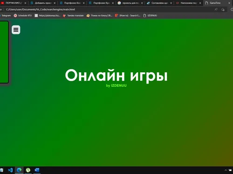This screenshot has height=174, width=233.
Task: Close the проекты для tab
Action: coord(142,3)
